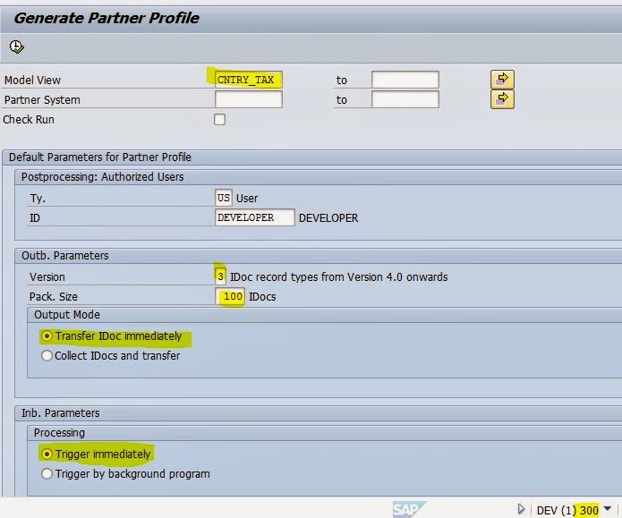This screenshot has width=622, height=518.
Task: Click the DEV (1) 300 status text
Action: tap(567, 510)
